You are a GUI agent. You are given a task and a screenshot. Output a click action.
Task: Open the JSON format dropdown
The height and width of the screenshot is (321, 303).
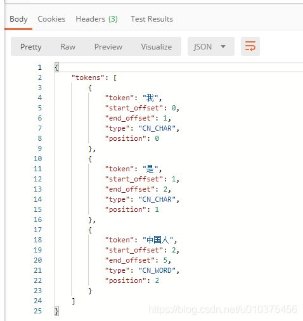211,46
